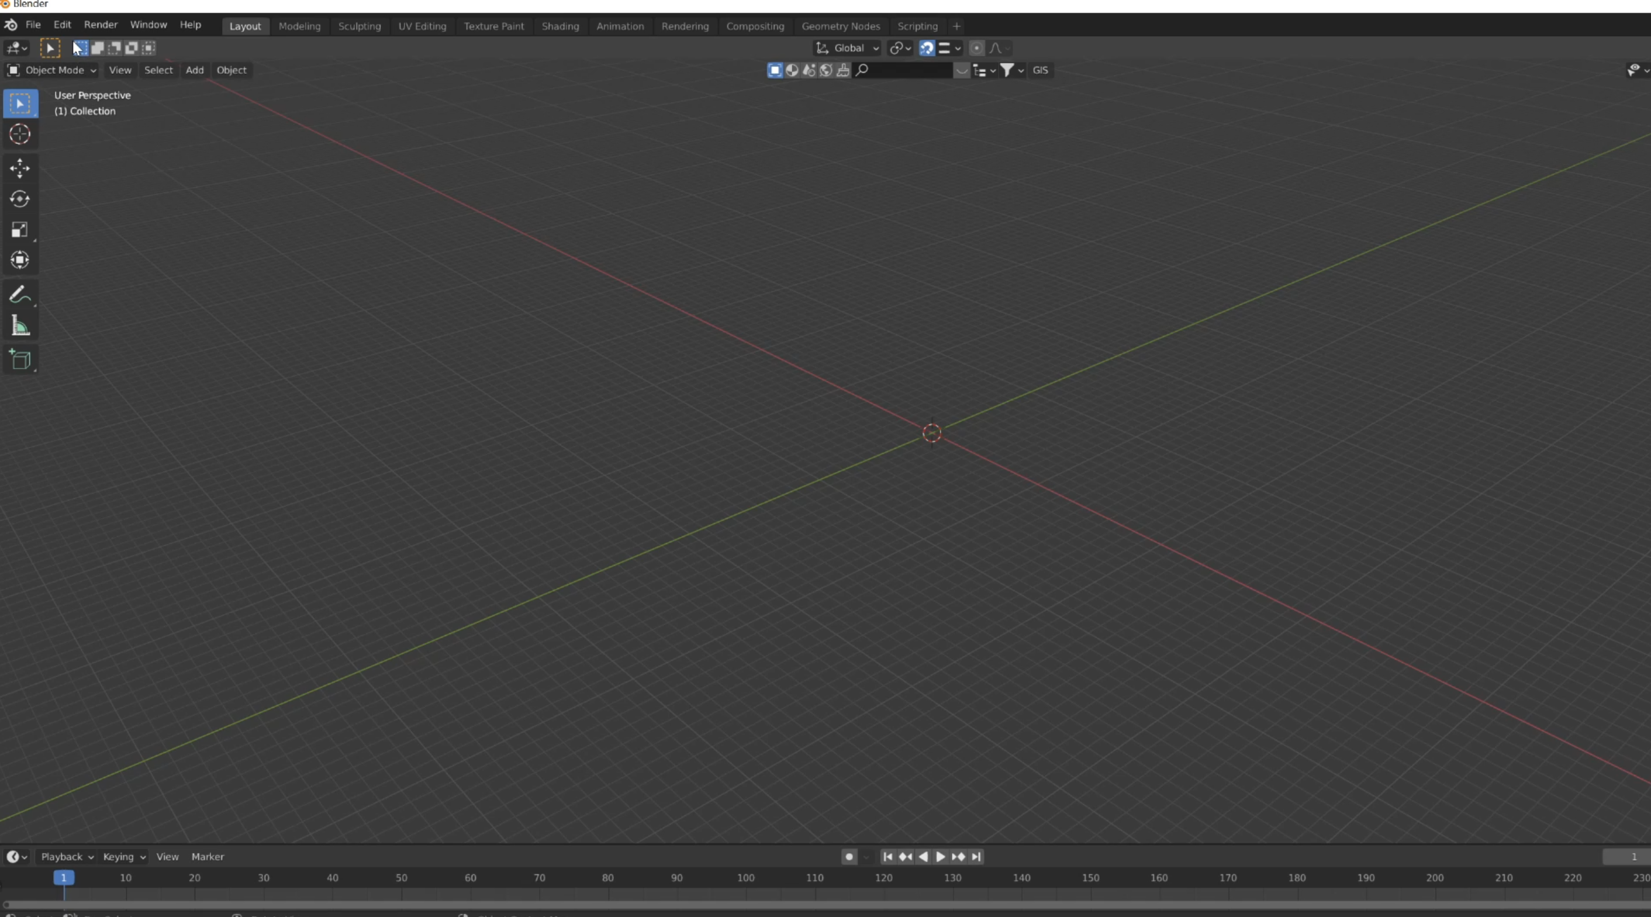Open the Add menu in viewport header

click(x=195, y=70)
